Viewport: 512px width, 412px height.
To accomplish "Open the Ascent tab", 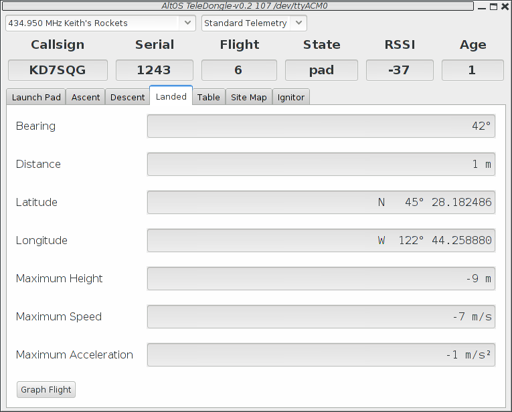I will click(x=86, y=97).
